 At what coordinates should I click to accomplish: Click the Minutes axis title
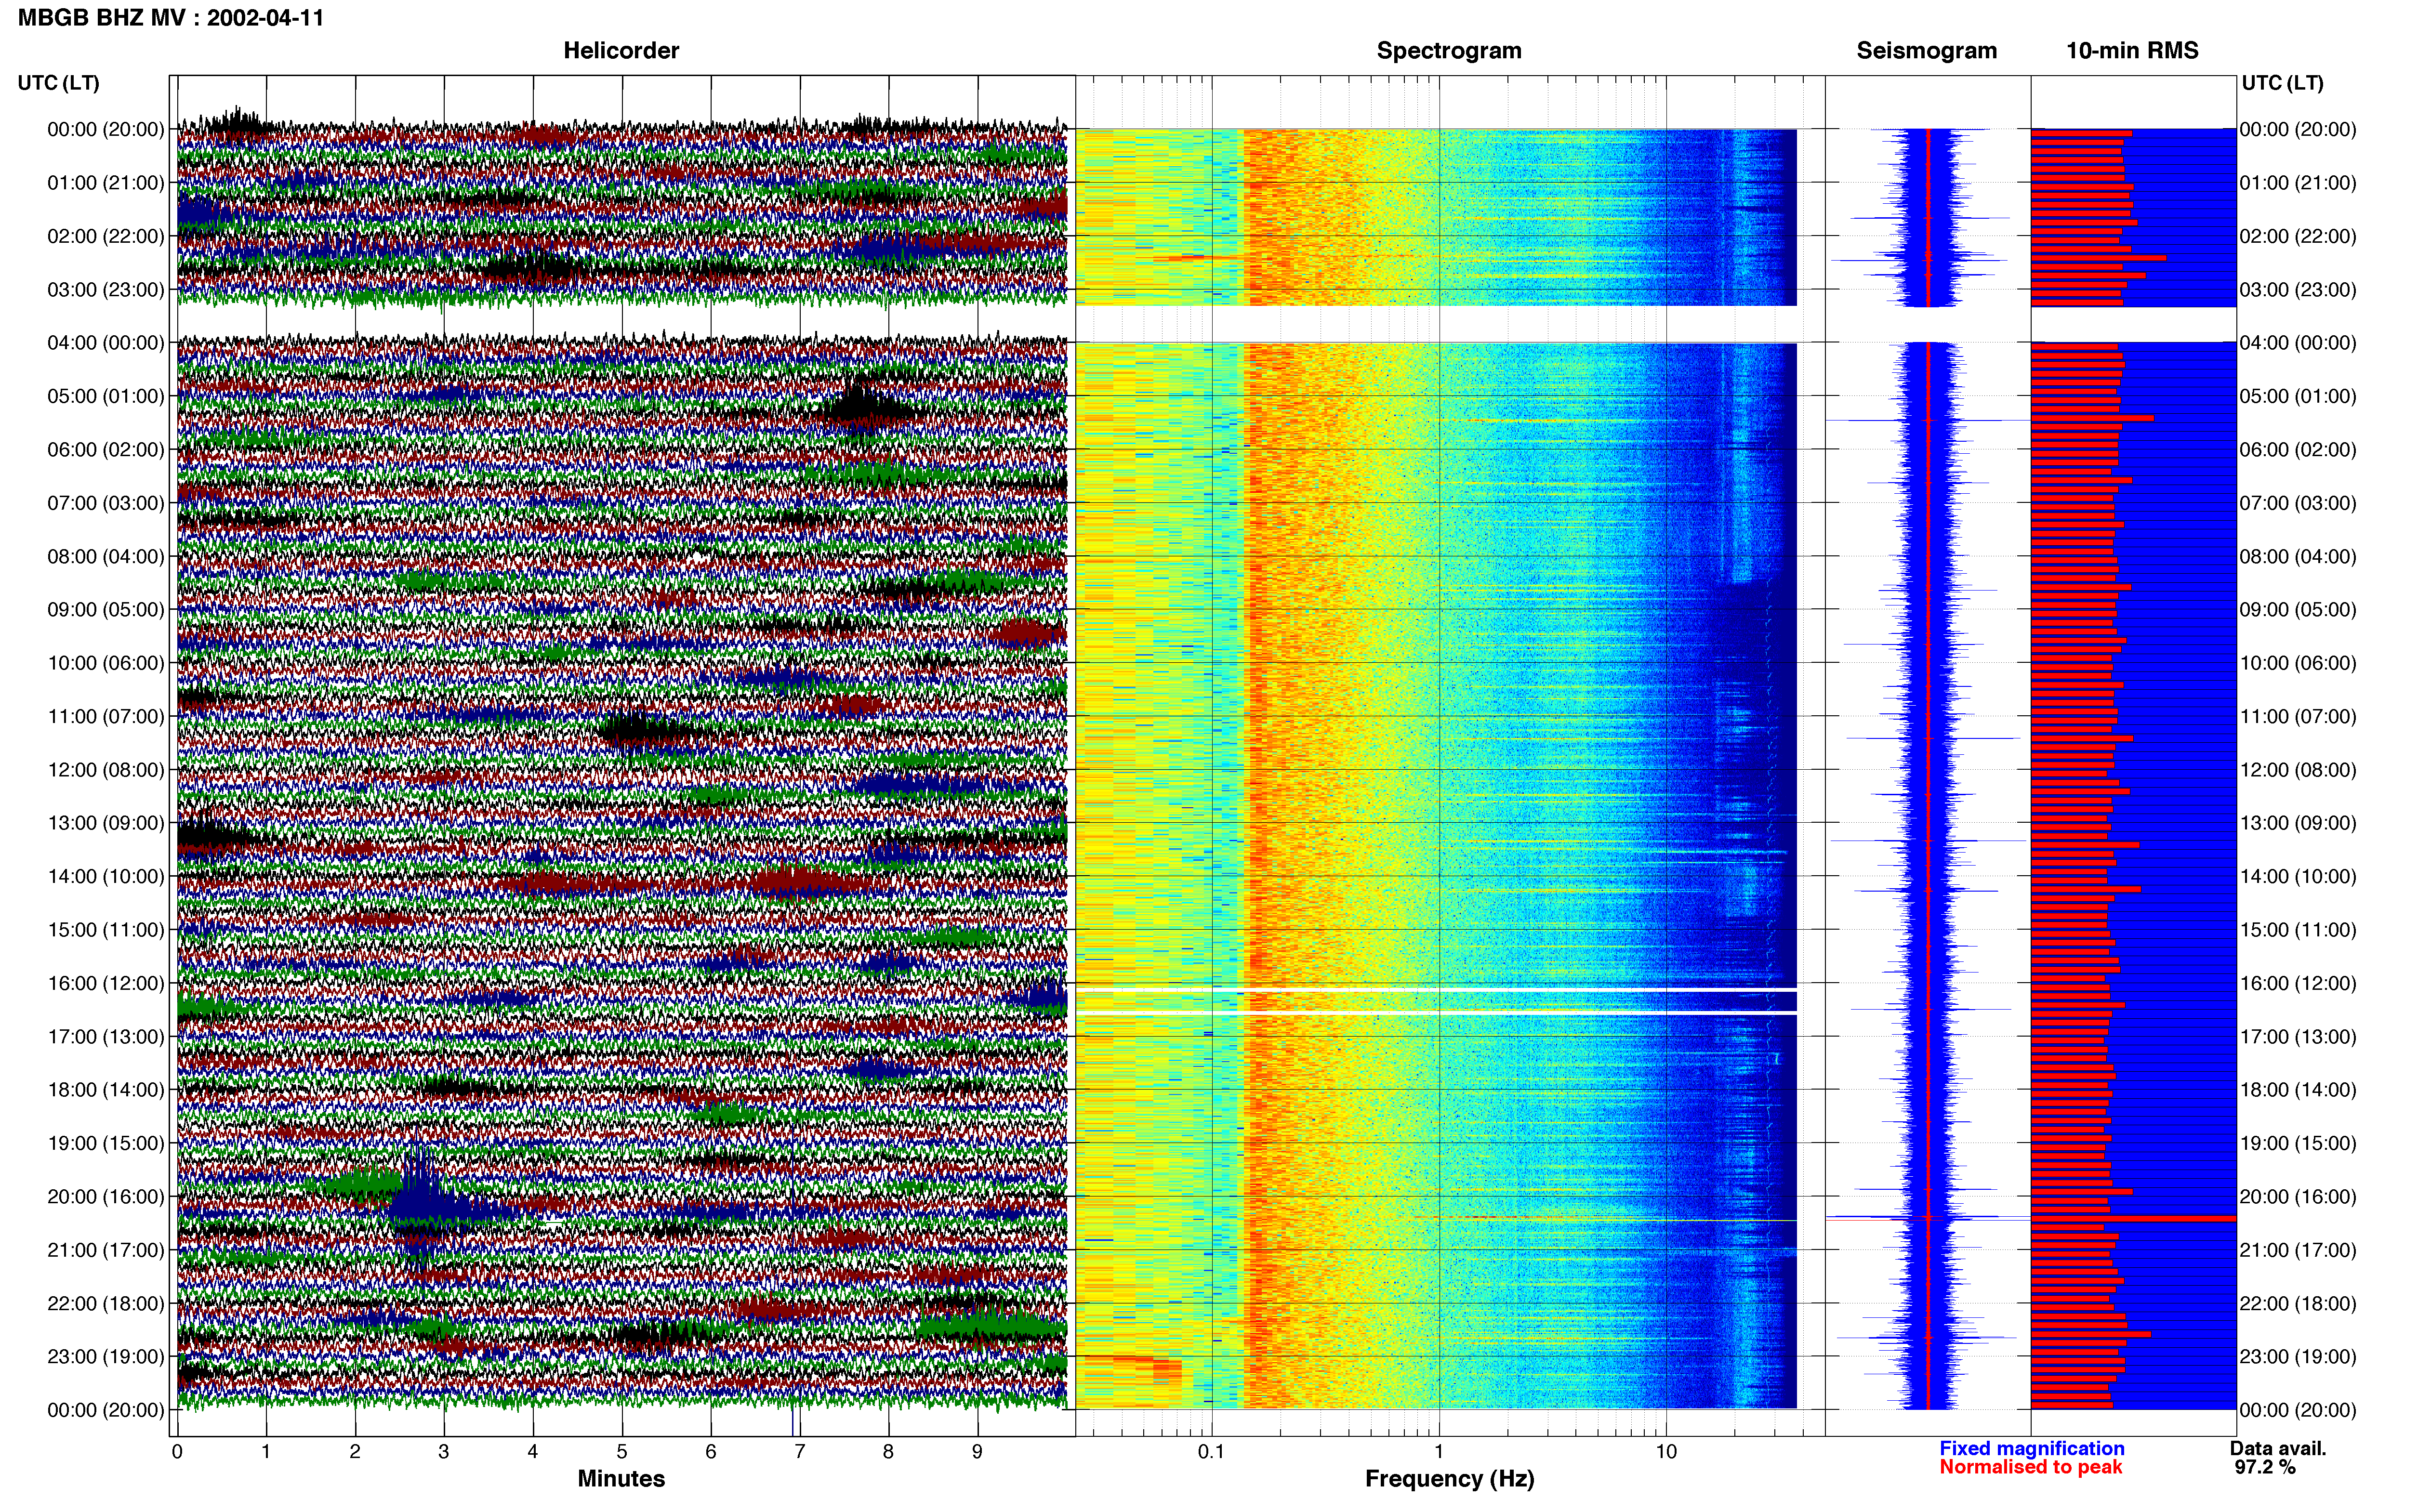pos(621,1479)
